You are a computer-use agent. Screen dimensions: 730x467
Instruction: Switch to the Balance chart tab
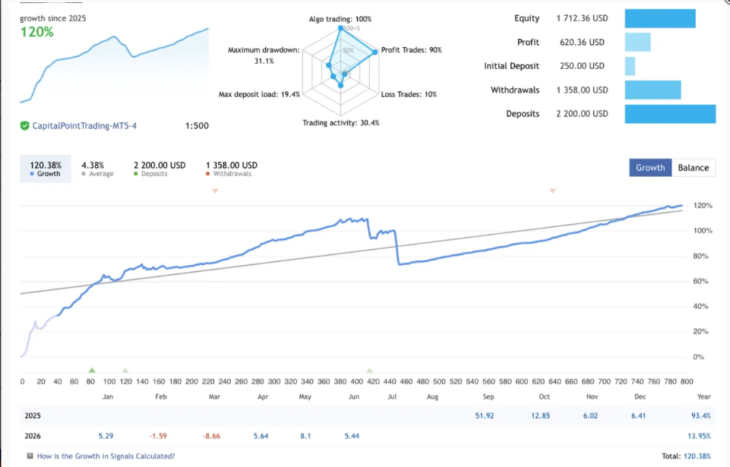coord(693,167)
